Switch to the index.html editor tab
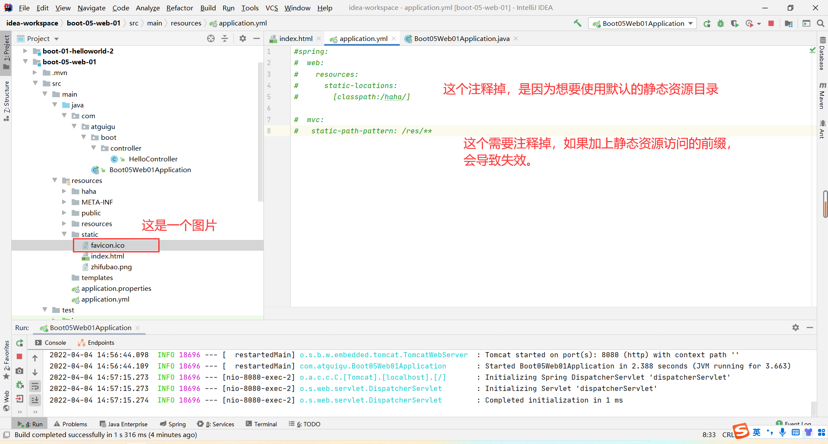This screenshot has height=444, width=828. pyautogui.click(x=295, y=39)
